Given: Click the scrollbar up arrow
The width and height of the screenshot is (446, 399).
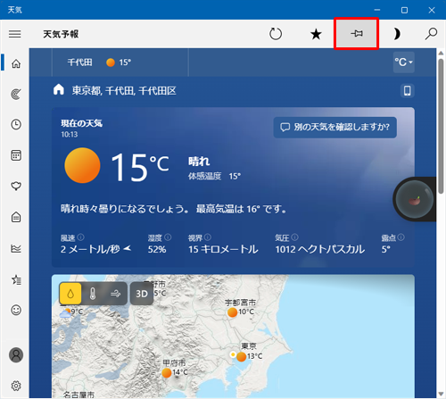Looking at the screenshot, I should tap(441, 53).
